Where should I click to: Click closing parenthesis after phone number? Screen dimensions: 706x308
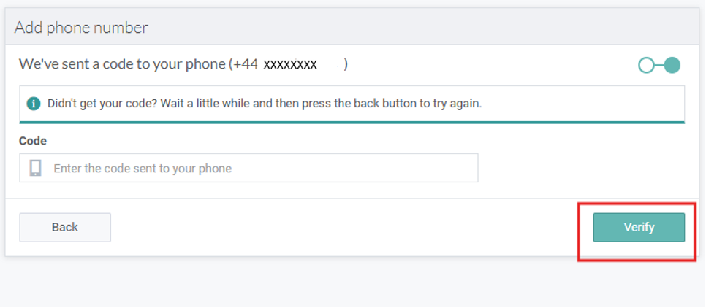tap(346, 64)
